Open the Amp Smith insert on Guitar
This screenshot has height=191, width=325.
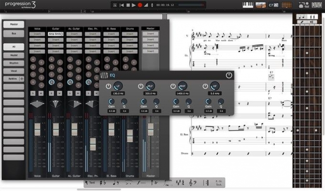pos(56,34)
